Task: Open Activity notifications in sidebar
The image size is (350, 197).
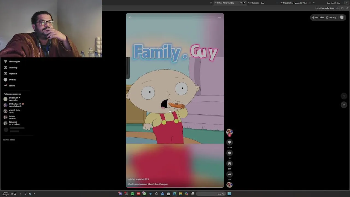Action: tap(11, 68)
